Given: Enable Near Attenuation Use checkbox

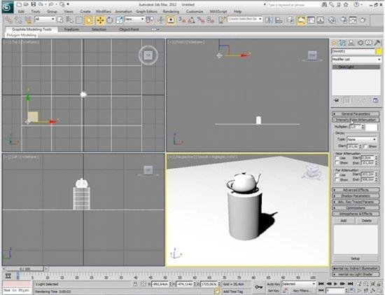Looking at the screenshot, I should coord(337,158).
